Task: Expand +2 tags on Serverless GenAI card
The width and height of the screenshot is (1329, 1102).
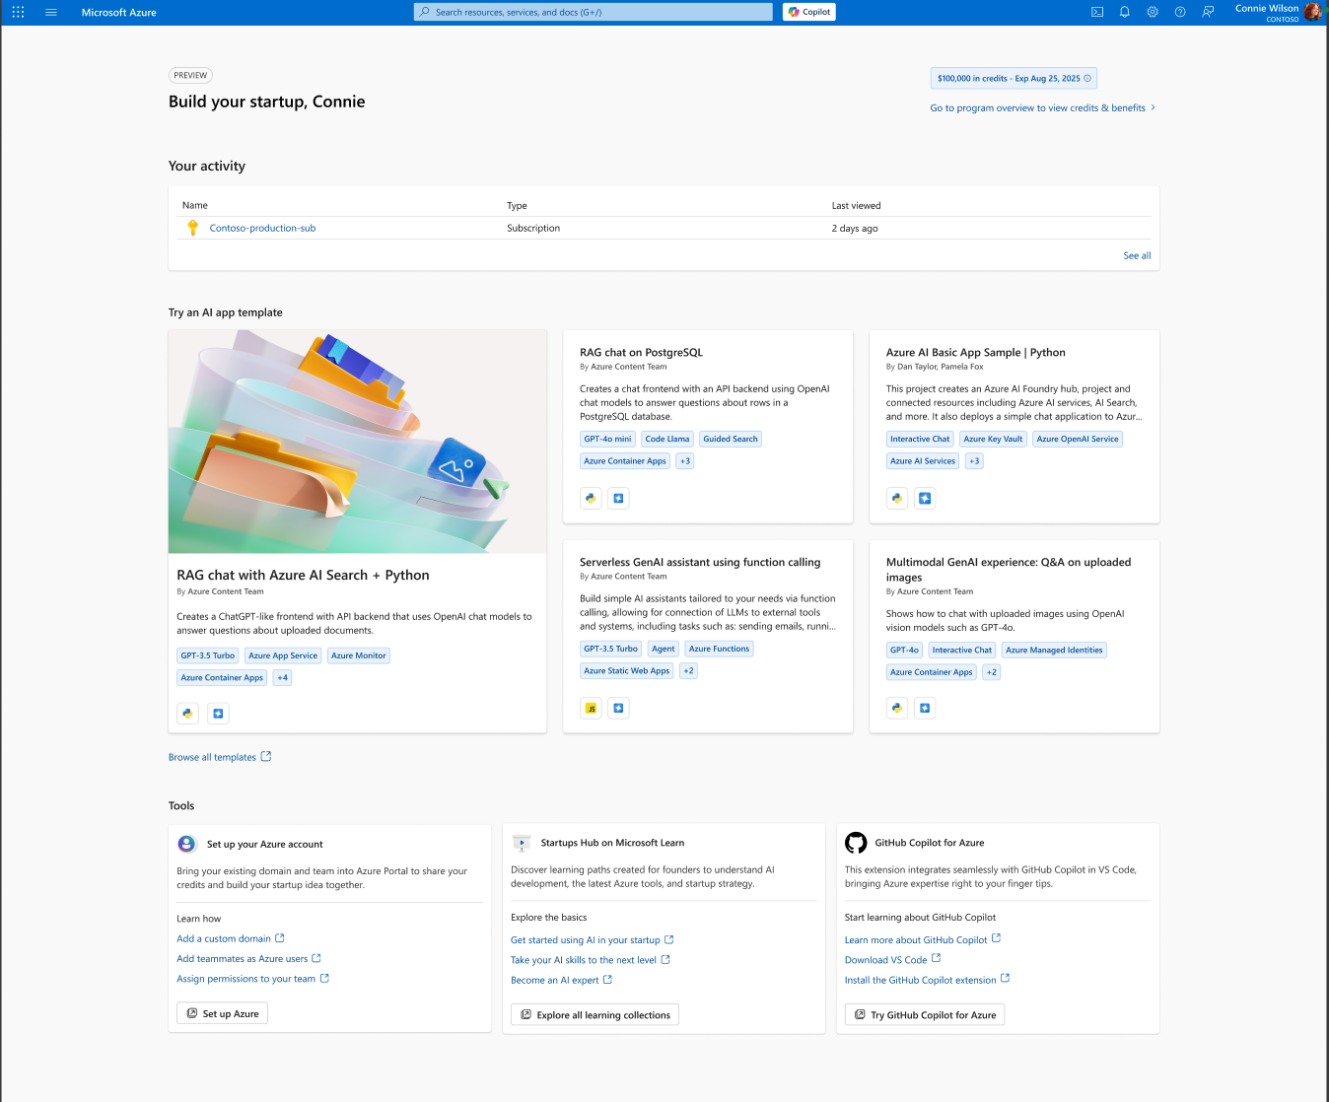Action: [x=688, y=671]
